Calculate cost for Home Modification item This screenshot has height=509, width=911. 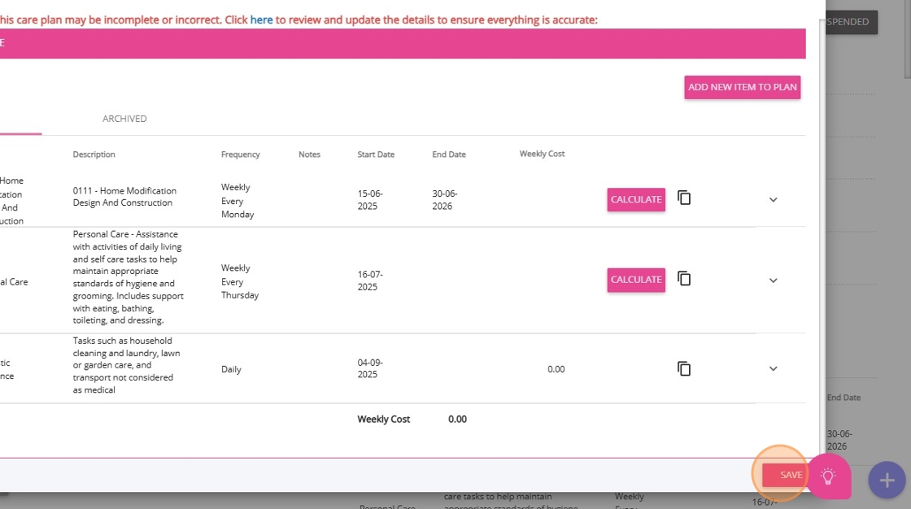[x=636, y=199]
